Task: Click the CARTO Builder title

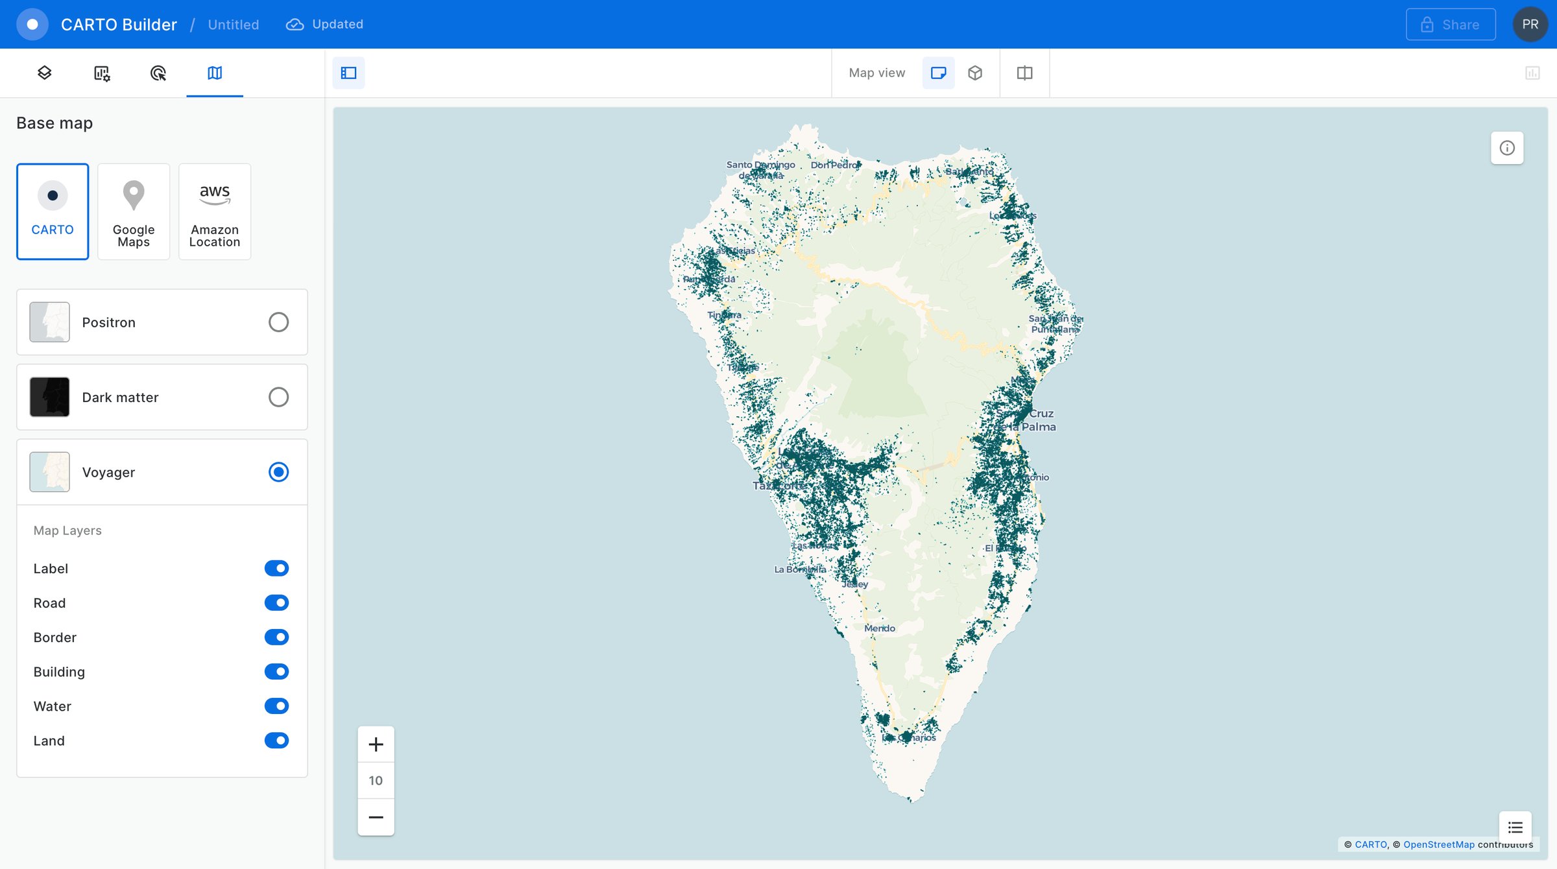Action: click(119, 25)
